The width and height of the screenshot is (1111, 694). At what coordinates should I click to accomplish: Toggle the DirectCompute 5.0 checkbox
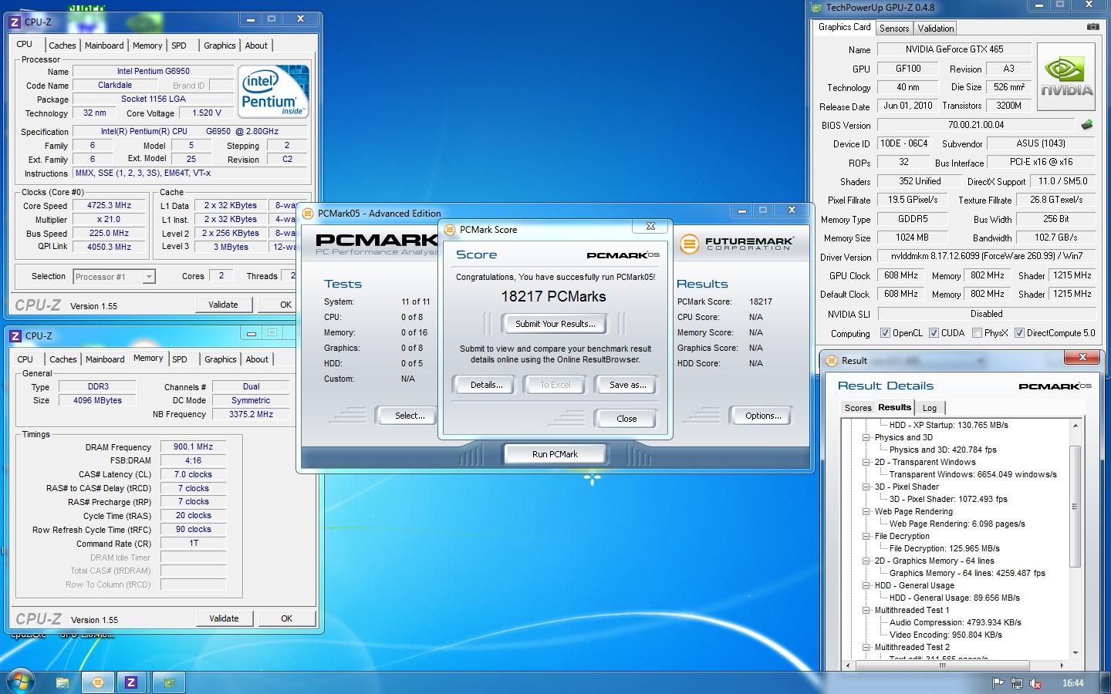[1019, 333]
